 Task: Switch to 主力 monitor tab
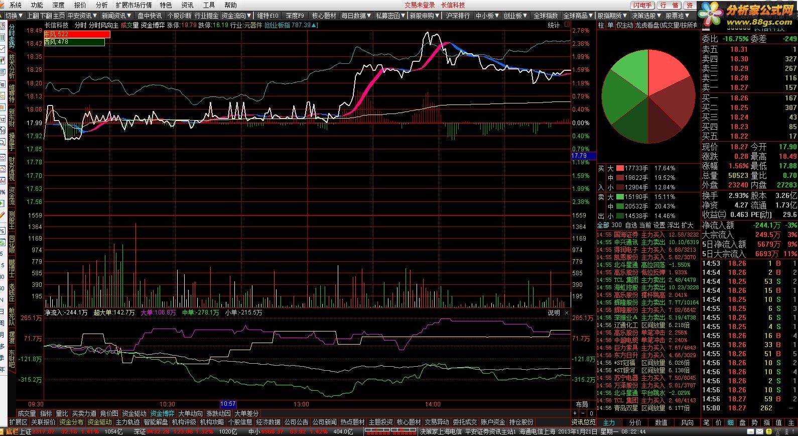point(609,422)
